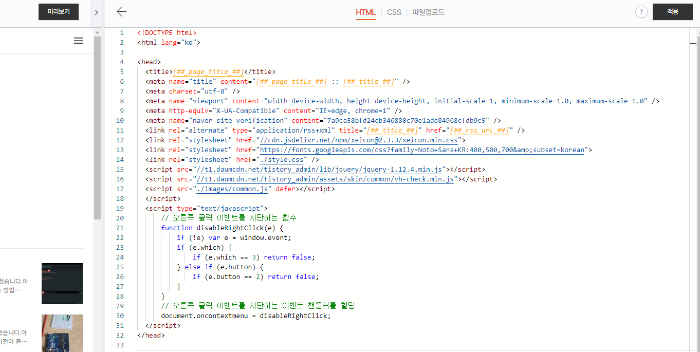The height and width of the screenshot is (352, 700).
Task: Click the <html lang="ko"> line
Action: [169, 42]
